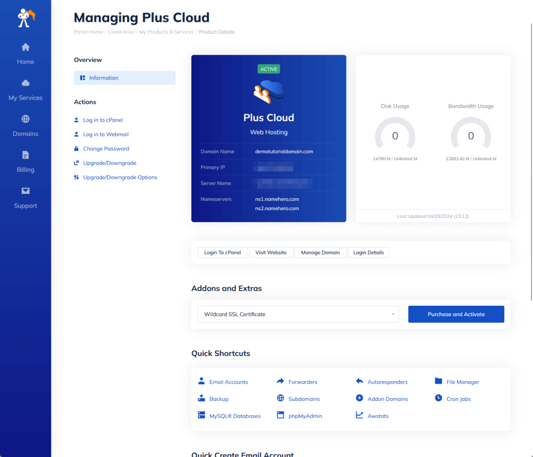Click the Last Updated 04/29/2024 text
The width and height of the screenshot is (533, 457).
[433, 216]
